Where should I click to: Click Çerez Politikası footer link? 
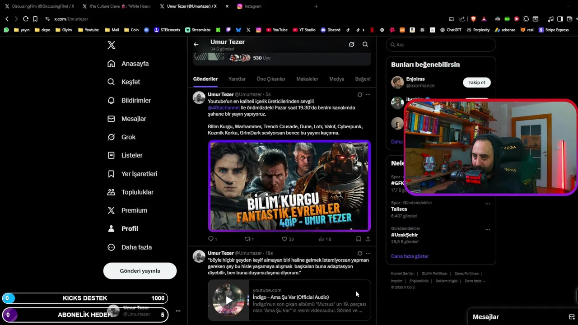coord(466,274)
